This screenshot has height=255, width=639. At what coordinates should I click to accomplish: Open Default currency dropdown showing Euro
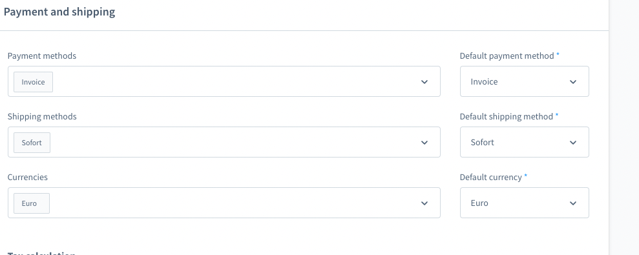click(x=525, y=203)
